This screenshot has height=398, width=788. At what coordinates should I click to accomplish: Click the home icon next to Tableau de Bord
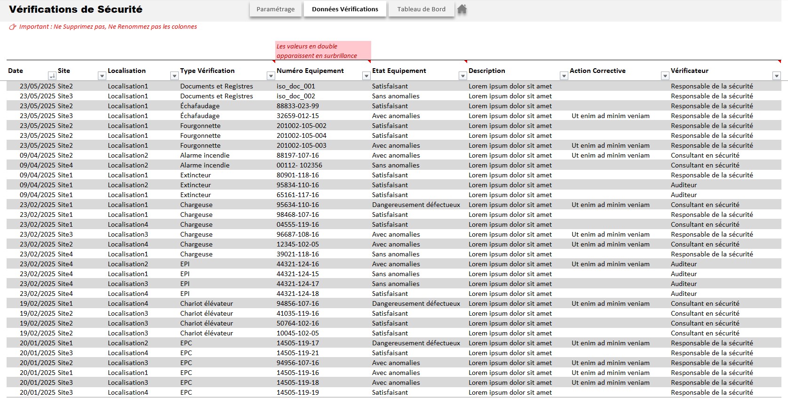tap(462, 9)
